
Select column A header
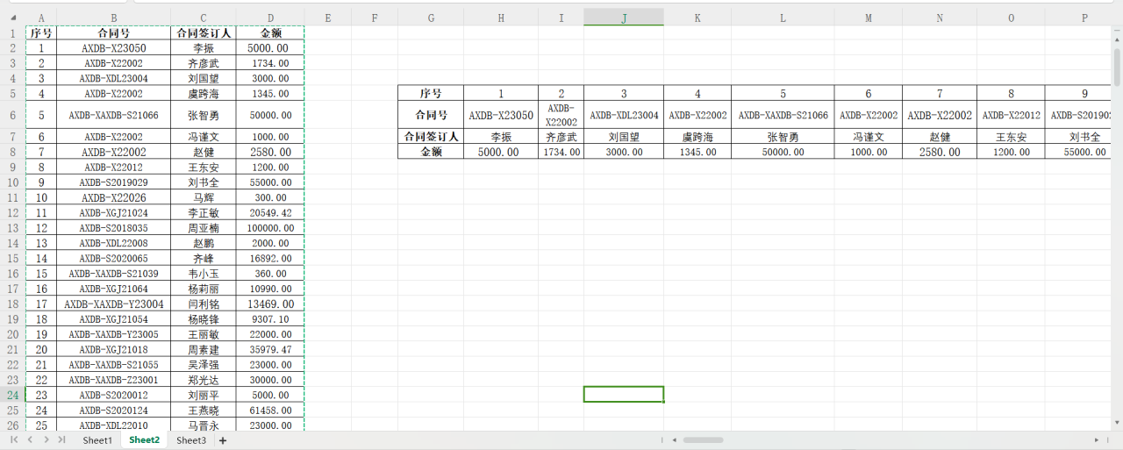(x=41, y=18)
